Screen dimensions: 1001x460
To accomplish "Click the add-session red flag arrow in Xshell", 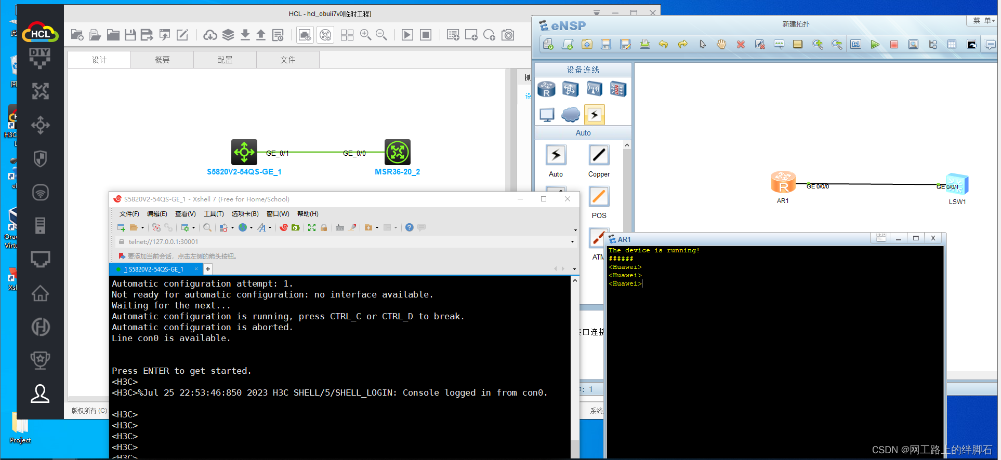I will [122, 256].
